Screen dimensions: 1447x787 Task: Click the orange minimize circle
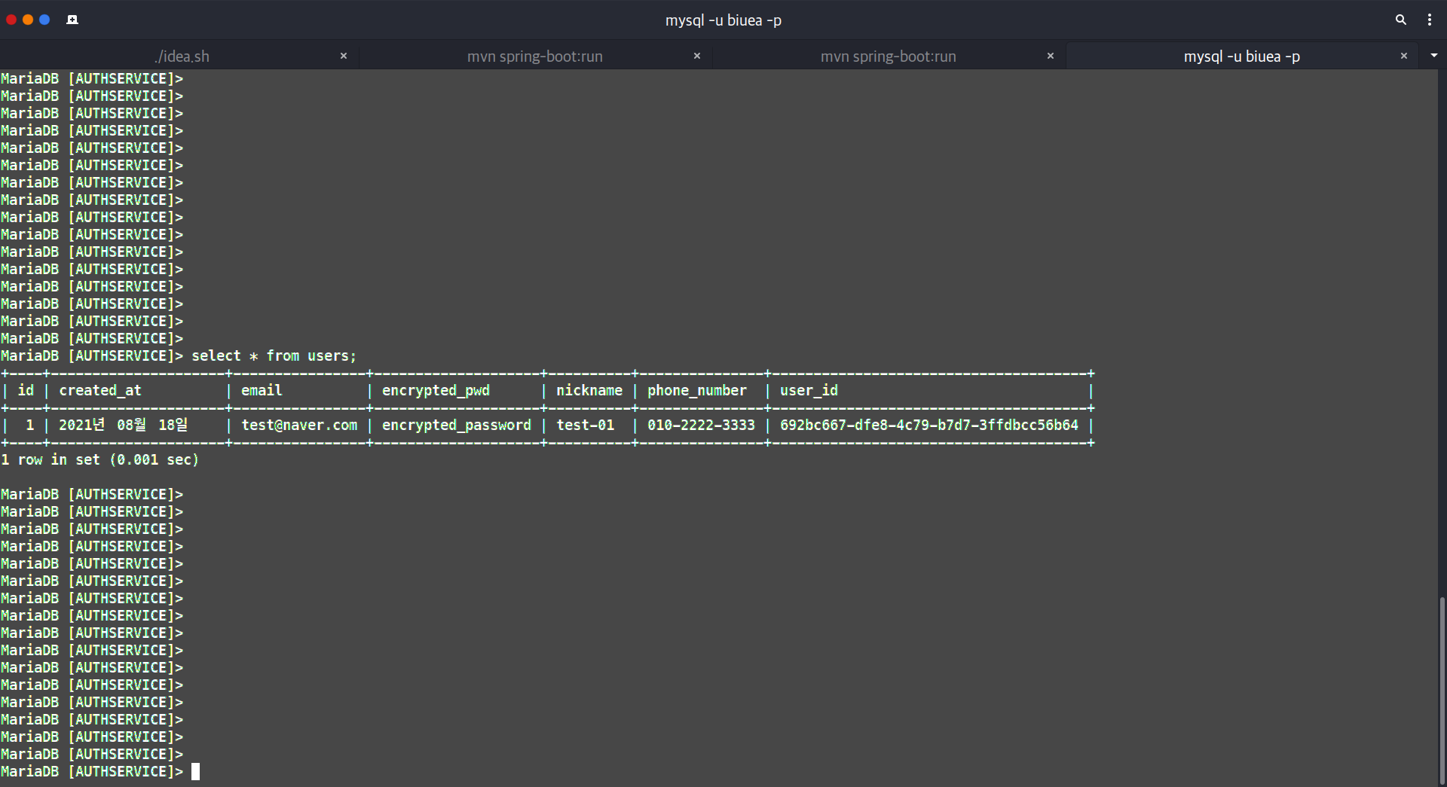click(x=28, y=20)
